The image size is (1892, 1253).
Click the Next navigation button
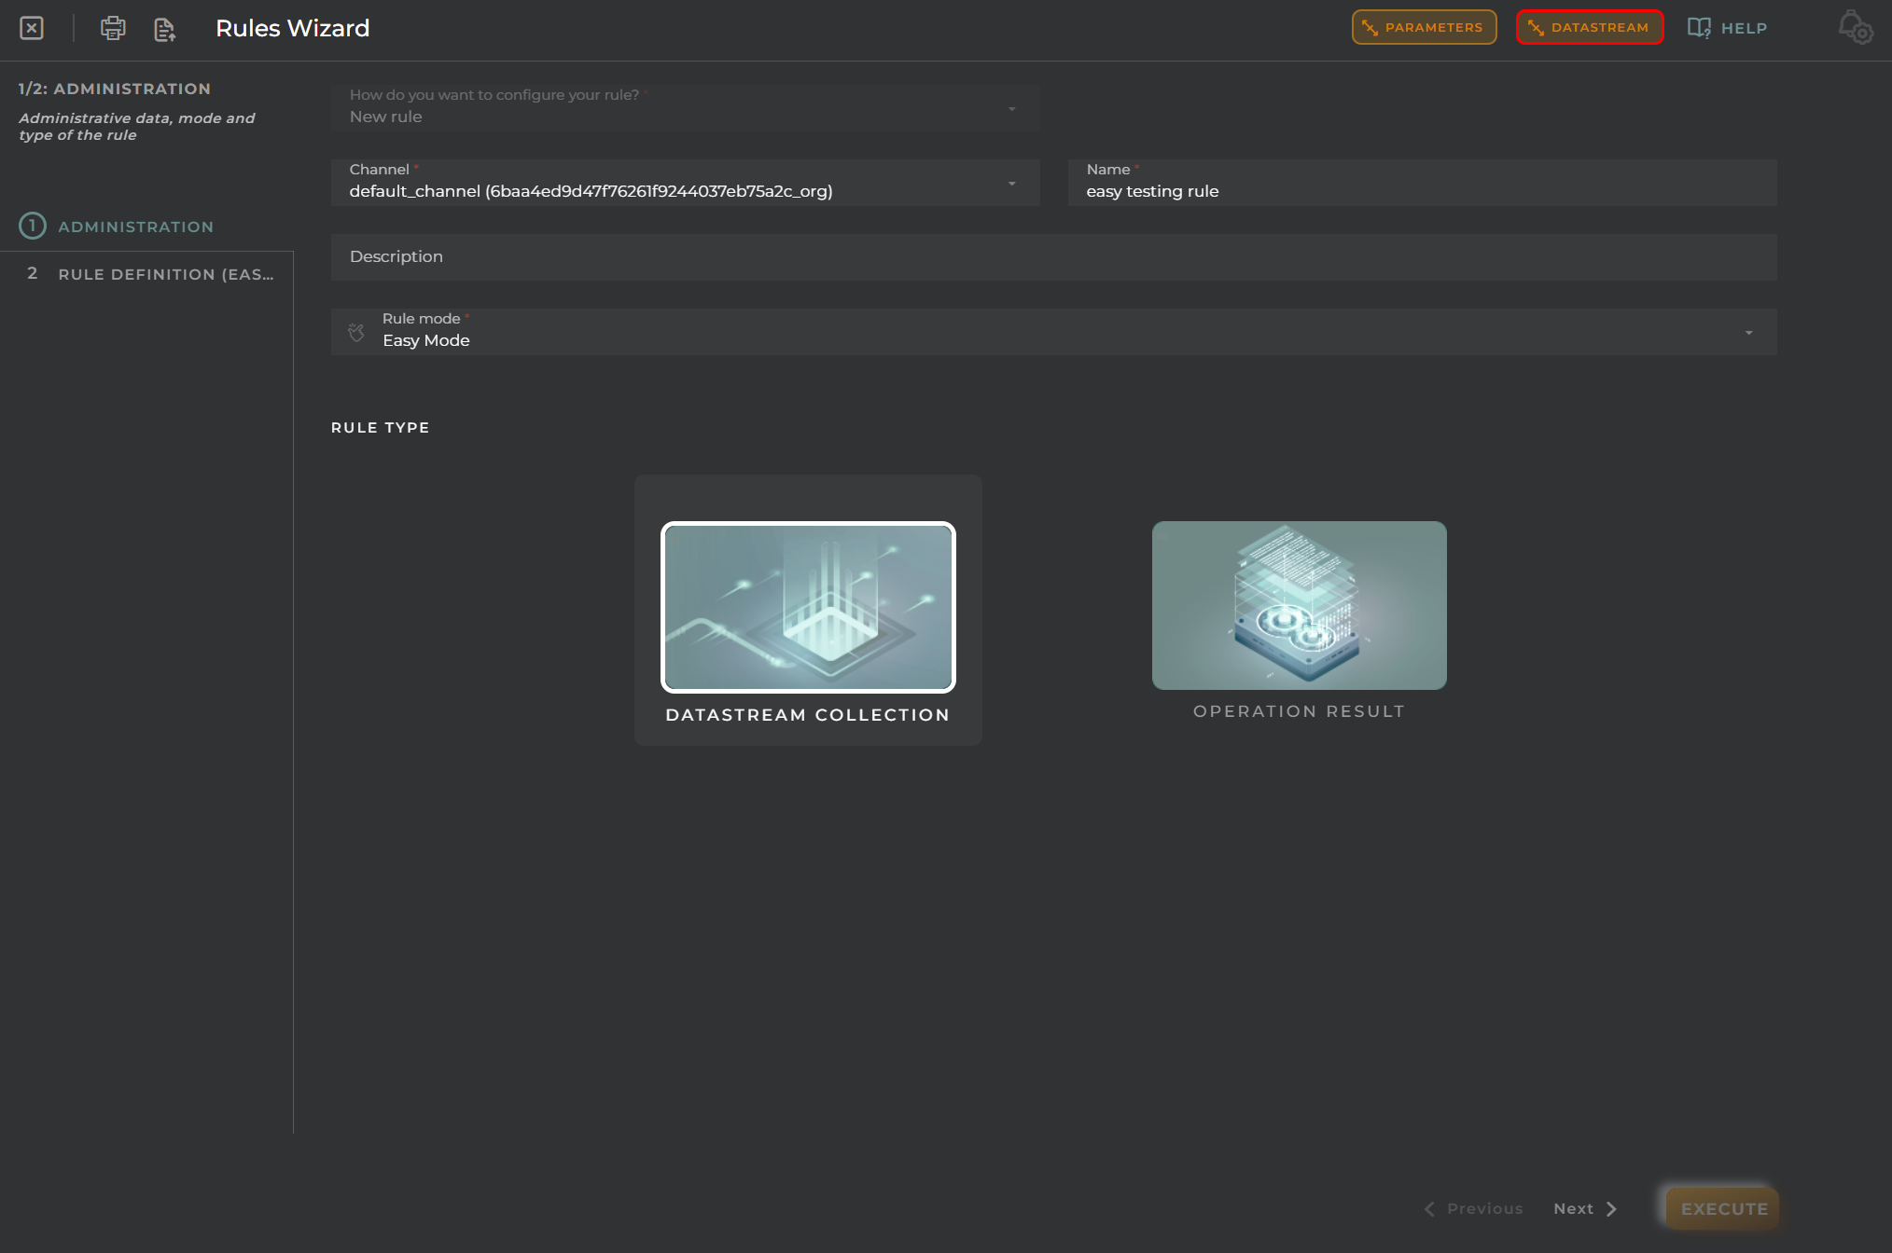coord(1585,1208)
